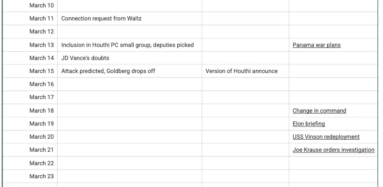Open the Change in command link
Viewport: 383px width, 187px height.
tap(319, 110)
